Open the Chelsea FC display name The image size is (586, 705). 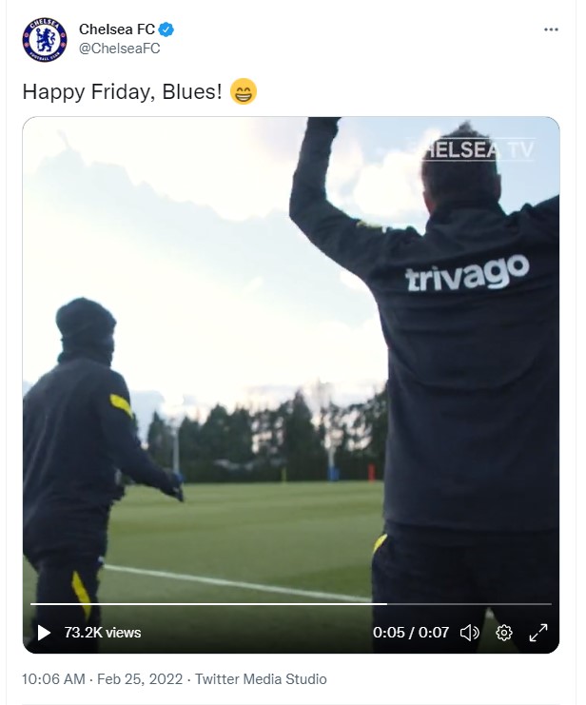pyautogui.click(x=117, y=29)
